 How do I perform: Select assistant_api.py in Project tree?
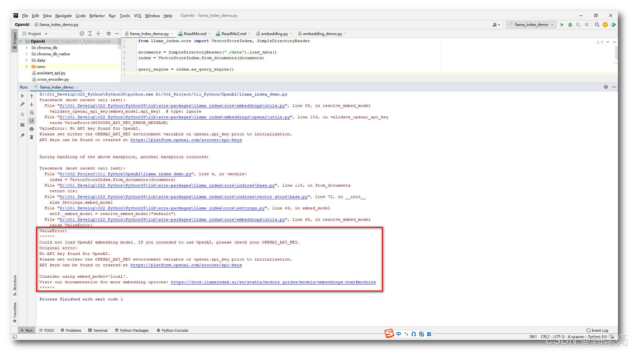pos(51,73)
